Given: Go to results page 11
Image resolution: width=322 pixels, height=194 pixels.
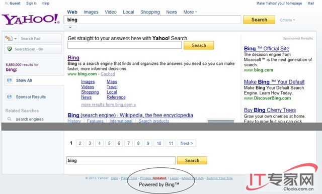Looking at the screenshot, I should click(x=171, y=143).
